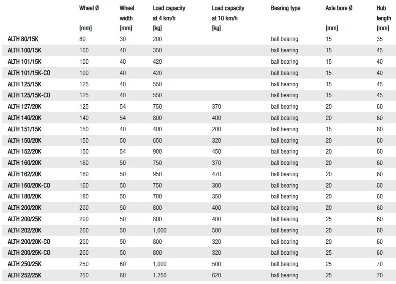This screenshot has height=284, width=396.
Task: Open the ALTH 101/15K-CO product entry
Action: (x=29, y=73)
